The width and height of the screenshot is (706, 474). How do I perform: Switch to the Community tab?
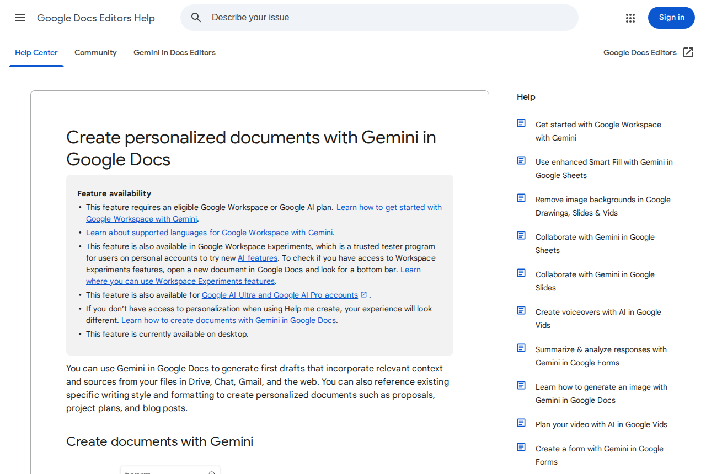pyautogui.click(x=95, y=52)
